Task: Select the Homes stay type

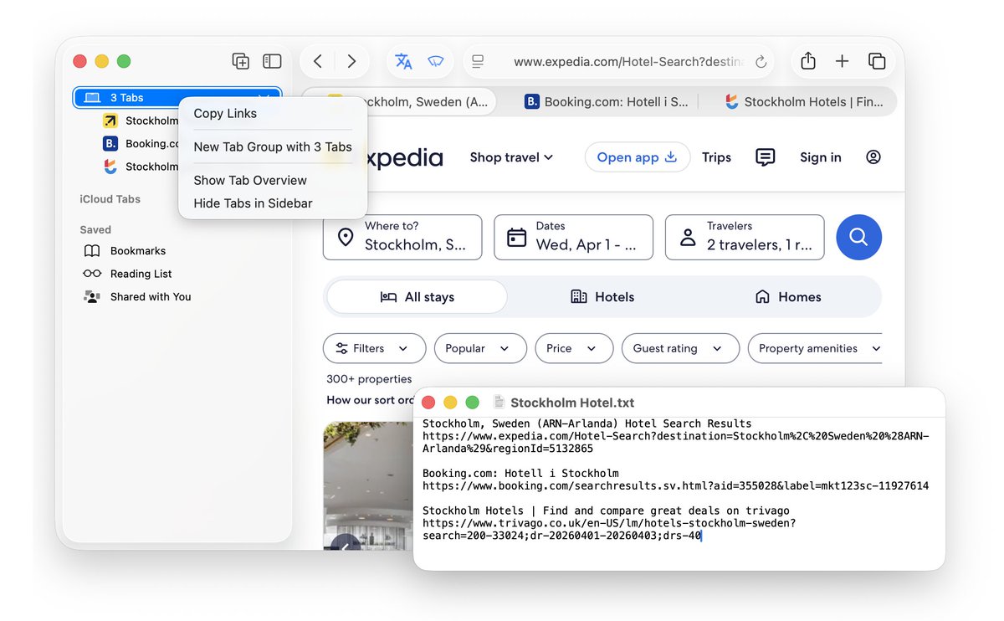Action: coord(787,297)
